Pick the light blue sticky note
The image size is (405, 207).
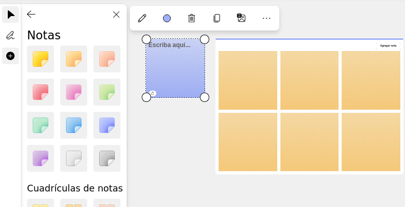pyautogui.click(x=74, y=125)
